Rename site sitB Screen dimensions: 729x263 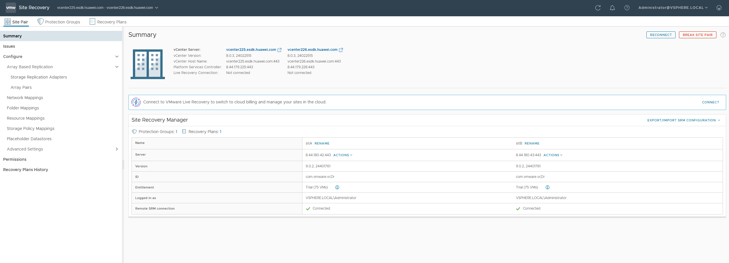[532, 143]
